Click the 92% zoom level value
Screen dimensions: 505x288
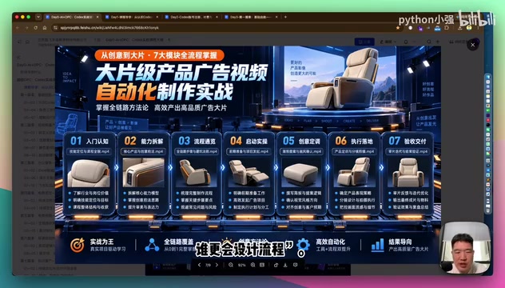point(242,265)
